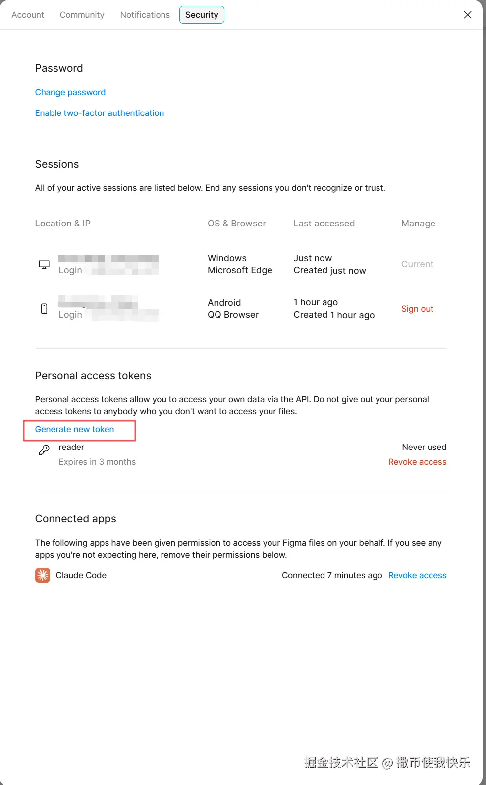Go to the Notifications tab

tap(145, 15)
